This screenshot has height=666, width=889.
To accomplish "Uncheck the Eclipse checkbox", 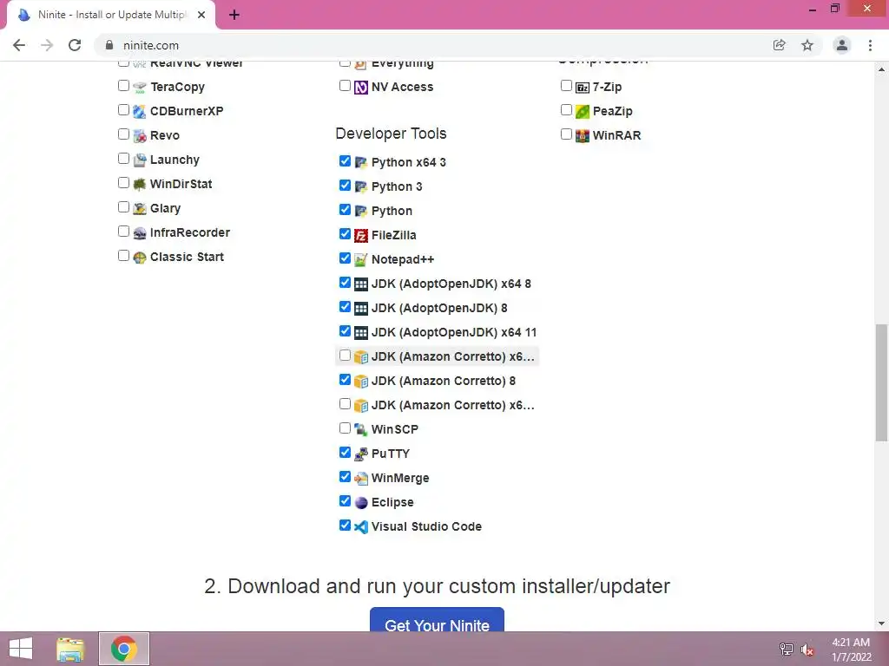I will [x=345, y=501].
